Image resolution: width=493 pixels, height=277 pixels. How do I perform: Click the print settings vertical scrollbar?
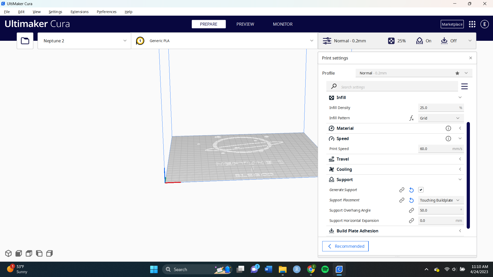(x=468, y=175)
